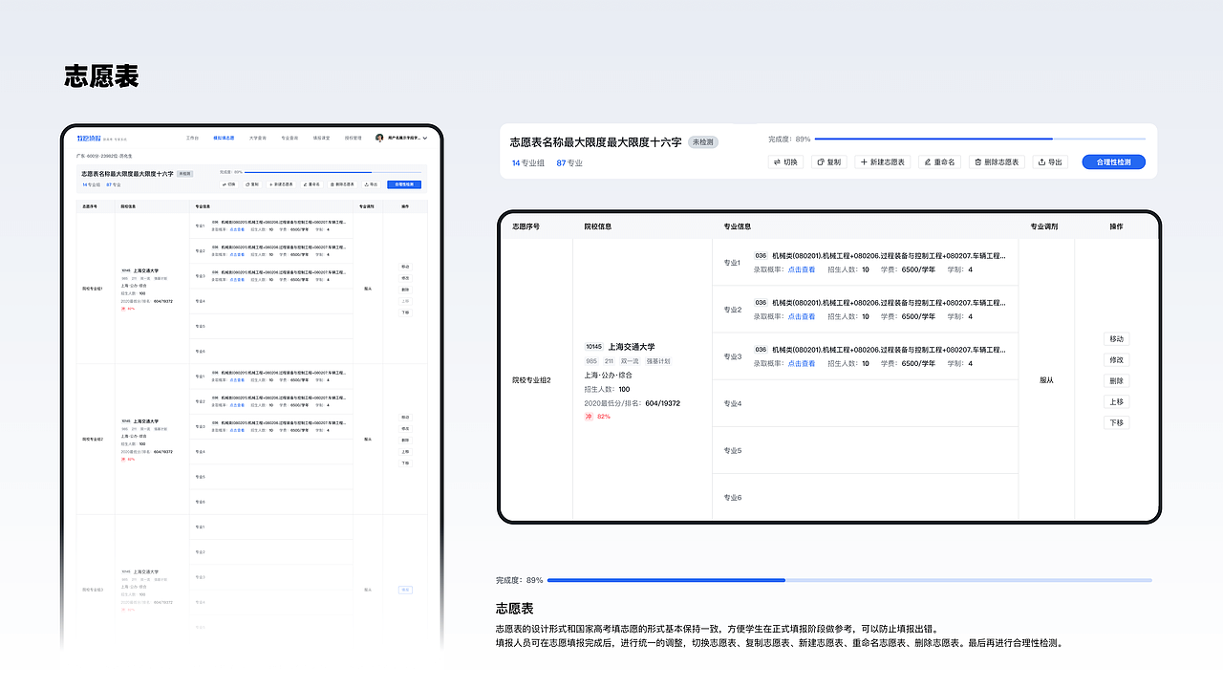
Task: Click 志愿序号 column header in enlarged table
Action: [x=526, y=226]
